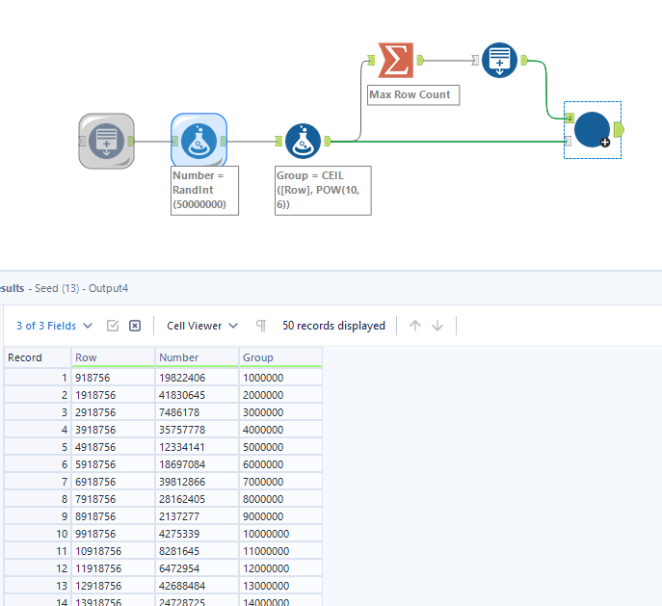Select Row cell 9918756

pos(113,534)
